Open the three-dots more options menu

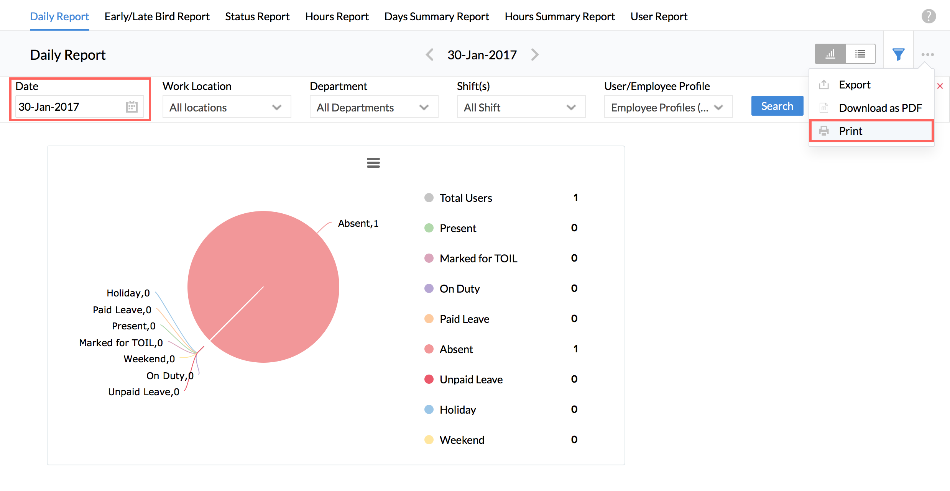coord(927,54)
